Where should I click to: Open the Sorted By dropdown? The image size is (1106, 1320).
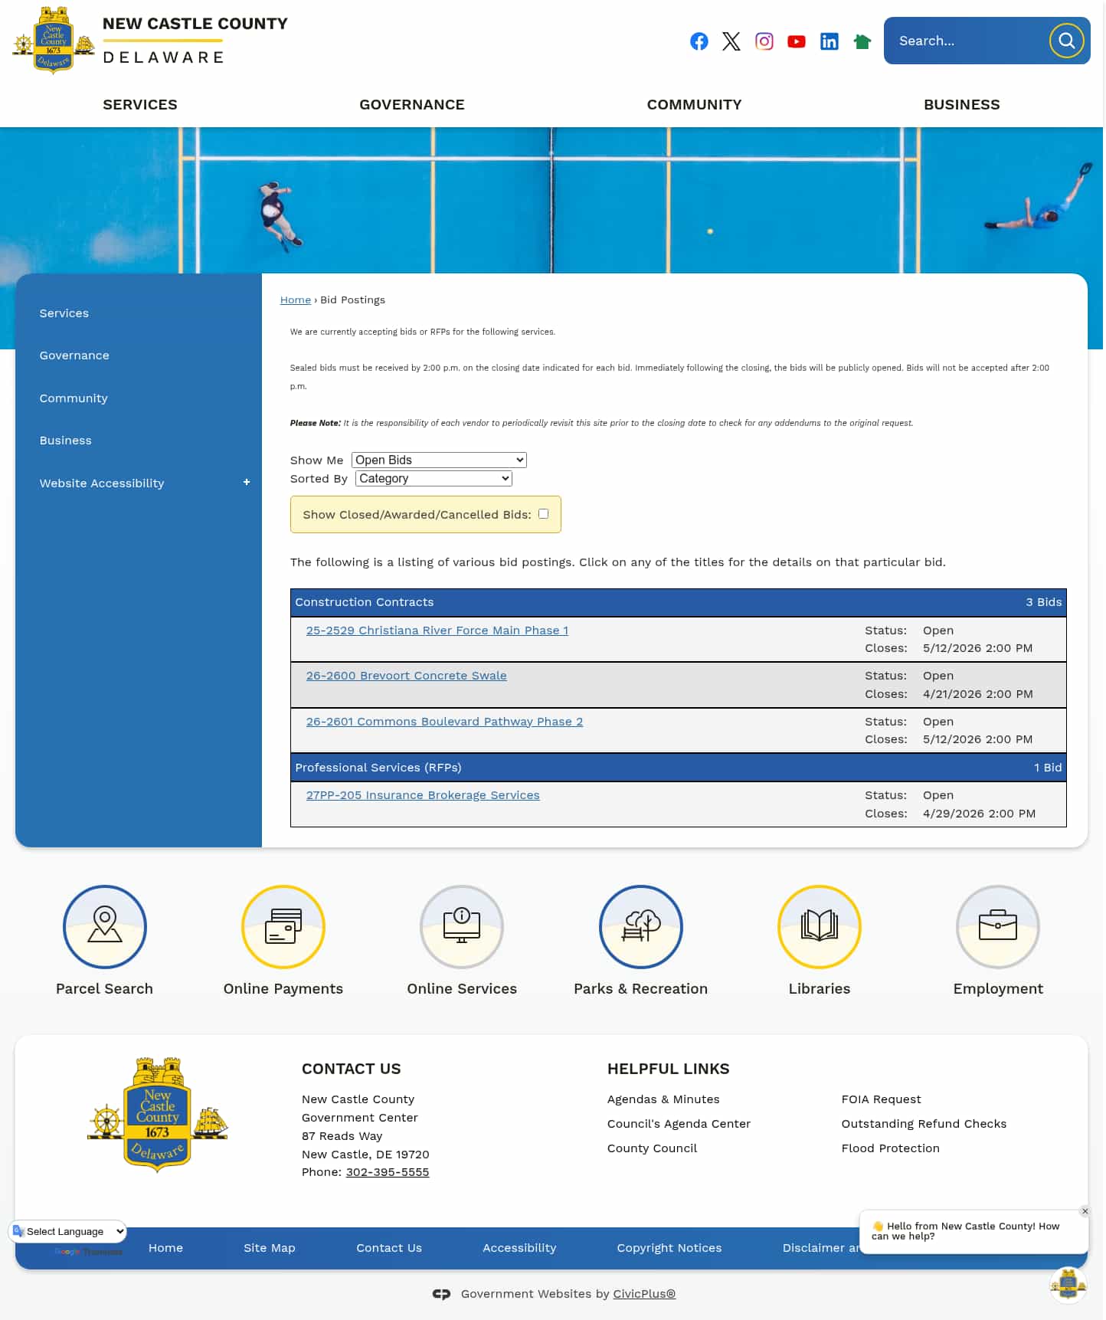click(434, 478)
